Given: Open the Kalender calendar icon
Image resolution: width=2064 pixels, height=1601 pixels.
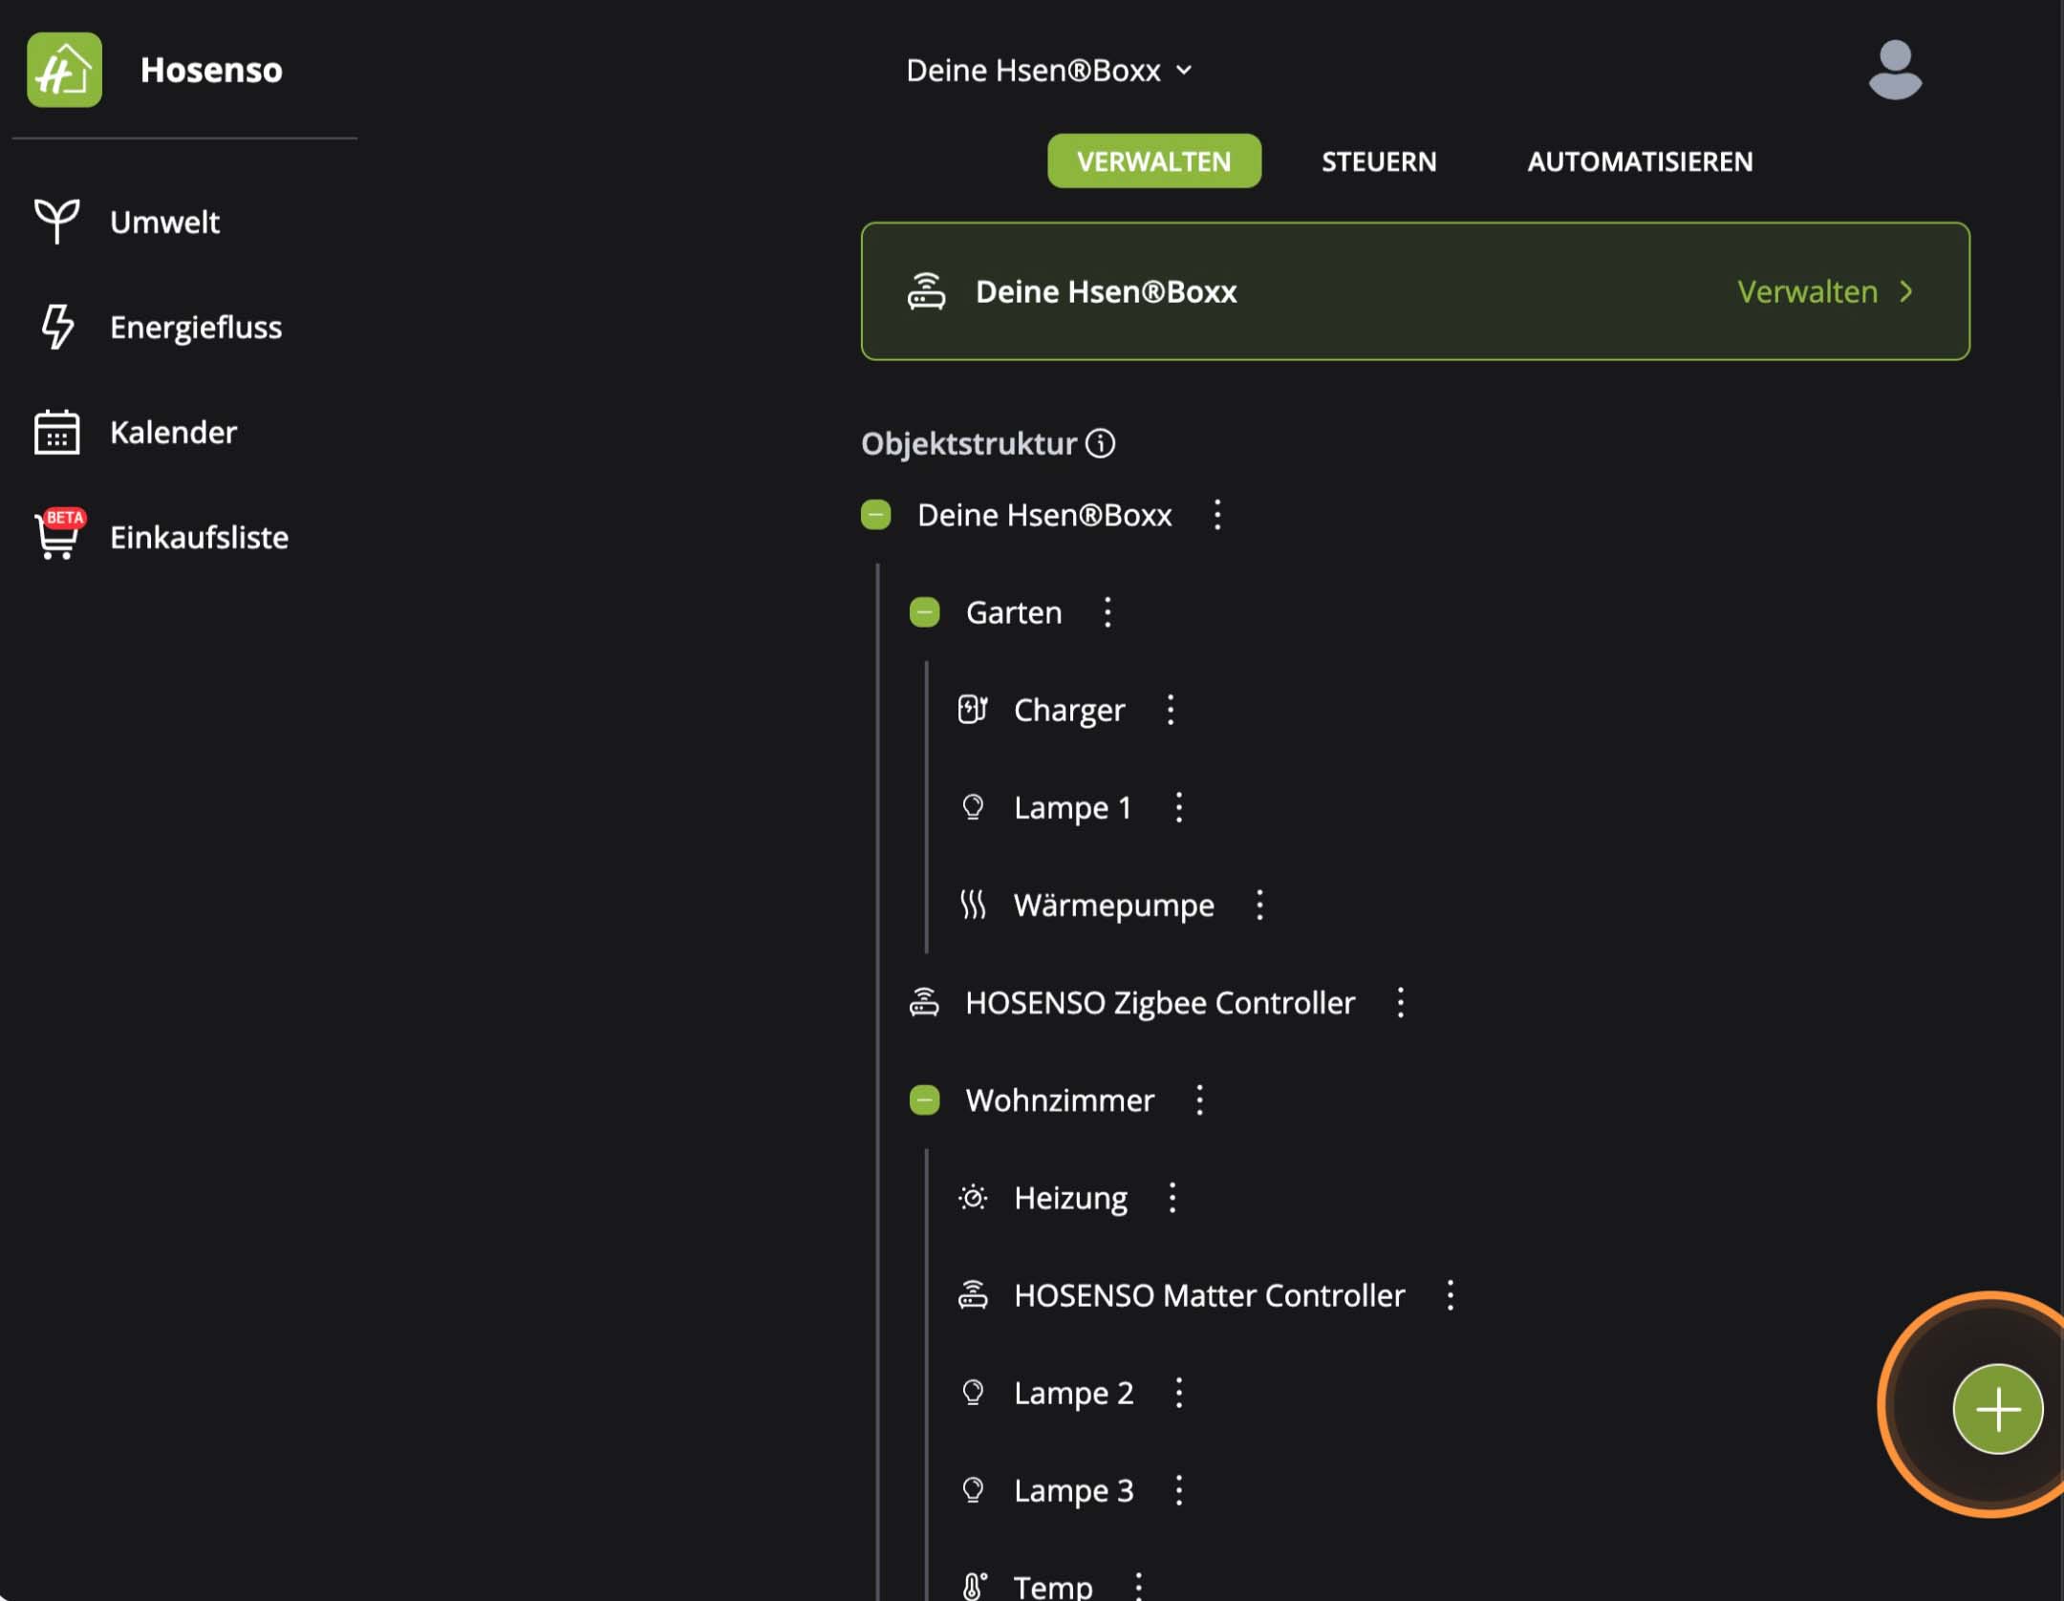Looking at the screenshot, I should point(56,432).
